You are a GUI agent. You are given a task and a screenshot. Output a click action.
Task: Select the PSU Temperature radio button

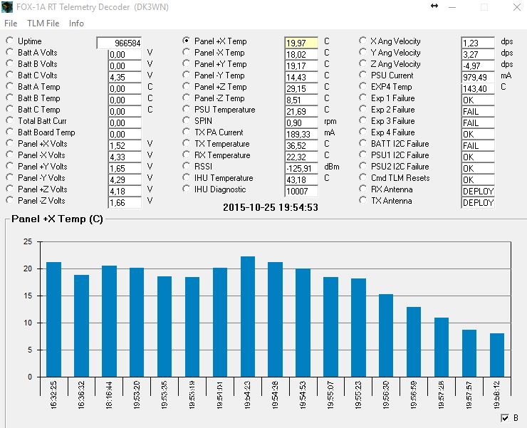(186, 109)
